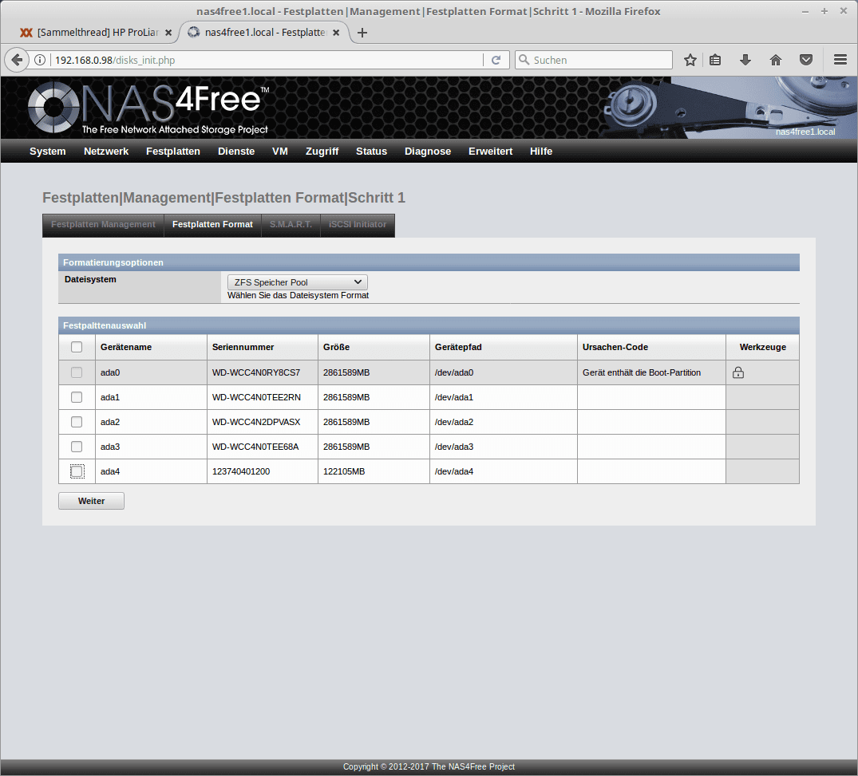The height and width of the screenshot is (776, 858).
Task: Open the Dienste menu
Action: (236, 152)
